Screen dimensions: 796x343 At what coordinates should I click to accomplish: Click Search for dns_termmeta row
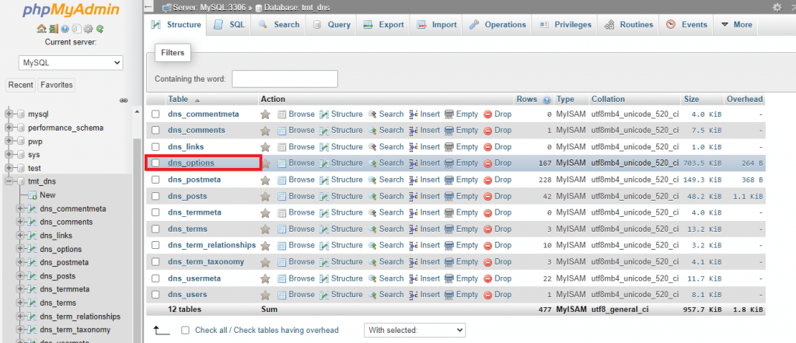click(x=386, y=212)
